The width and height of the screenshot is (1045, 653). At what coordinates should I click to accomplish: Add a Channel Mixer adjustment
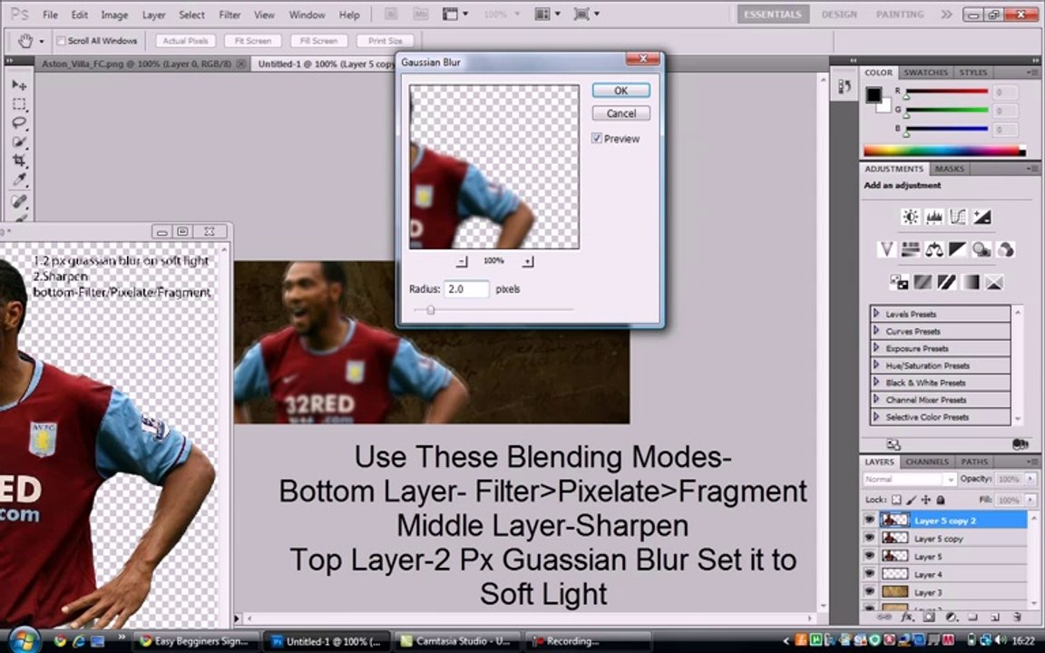tap(1005, 249)
